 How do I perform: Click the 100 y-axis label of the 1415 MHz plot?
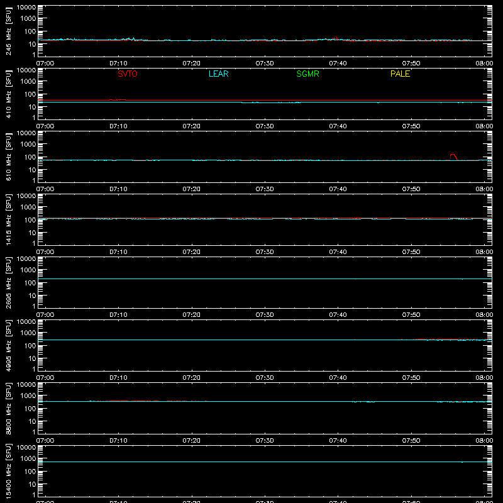point(30,219)
